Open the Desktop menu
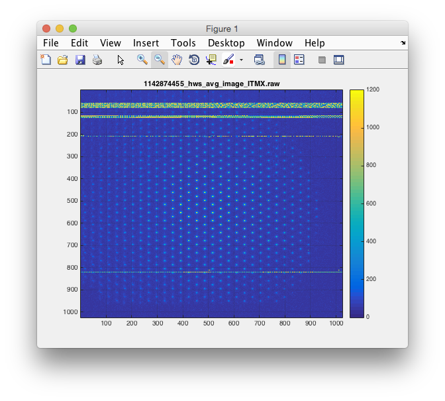 coord(226,43)
